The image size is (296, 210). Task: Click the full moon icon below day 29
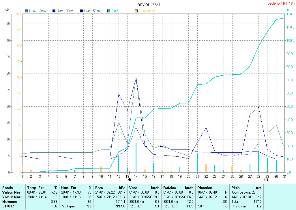tap(266, 179)
